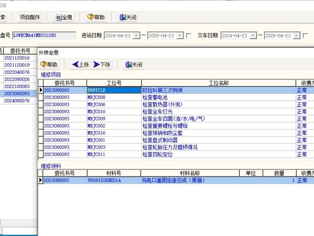Select cell BWBYCLB in 维修项目
Image resolution: width=314 pixels, height=236 pixels.
[x=114, y=90]
